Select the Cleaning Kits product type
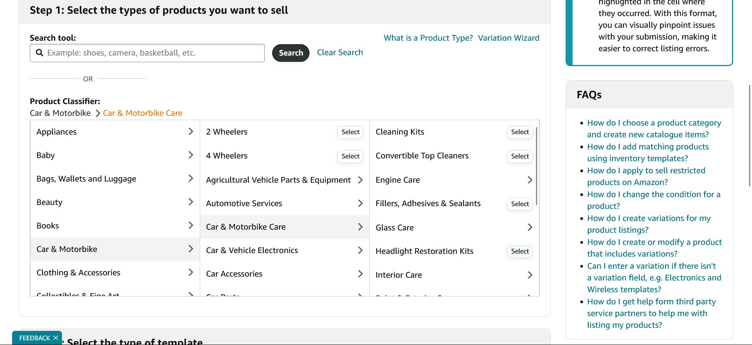The height and width of the screenshot is (345, 752). 520,132
